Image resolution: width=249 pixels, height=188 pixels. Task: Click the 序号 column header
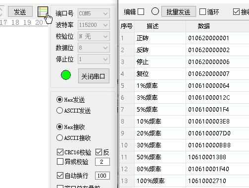coord(127,26)
